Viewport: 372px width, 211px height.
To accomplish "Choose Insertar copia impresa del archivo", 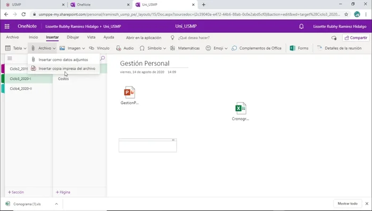I will (x=63, y=69).
